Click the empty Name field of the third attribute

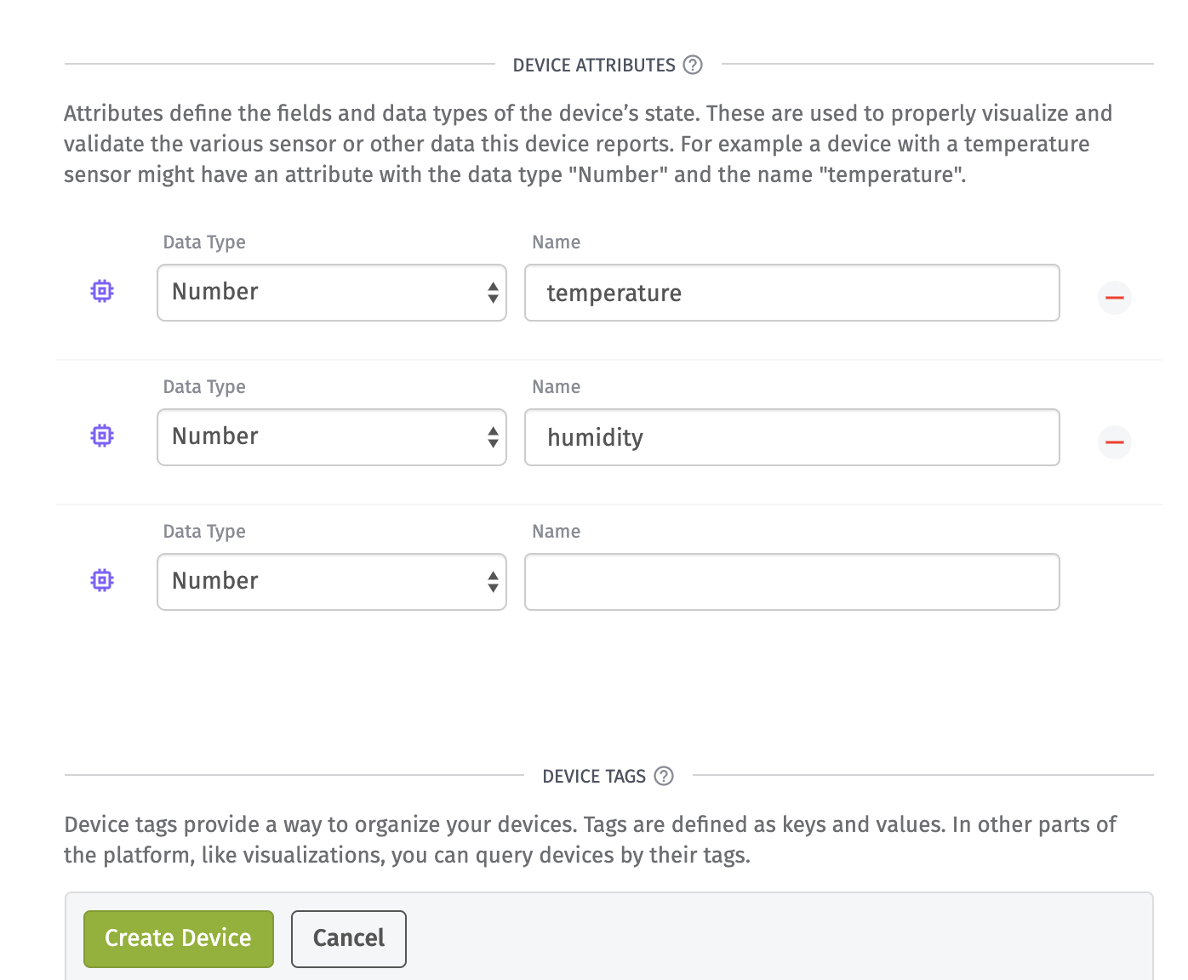pyautogui.click(x=791, y=582)
